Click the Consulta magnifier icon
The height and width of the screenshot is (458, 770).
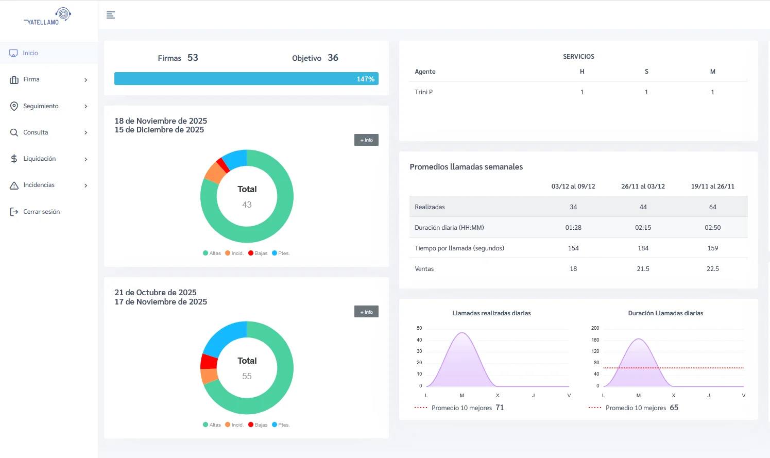point(14,132)
